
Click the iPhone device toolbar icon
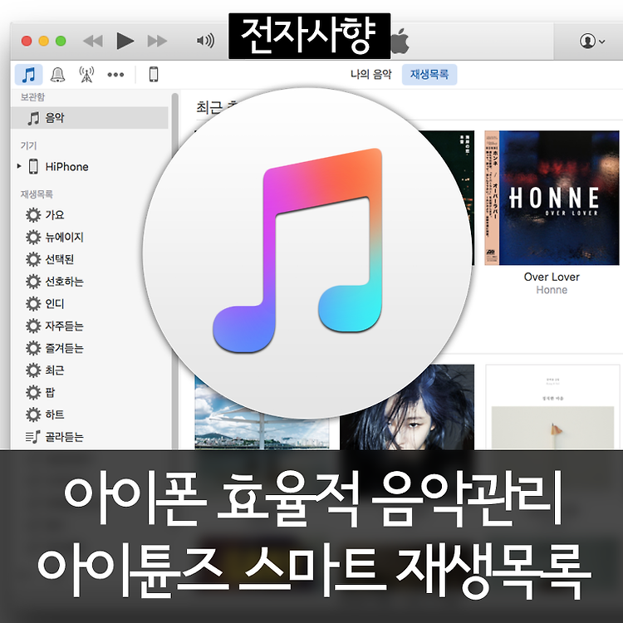(x=154, y=74)
